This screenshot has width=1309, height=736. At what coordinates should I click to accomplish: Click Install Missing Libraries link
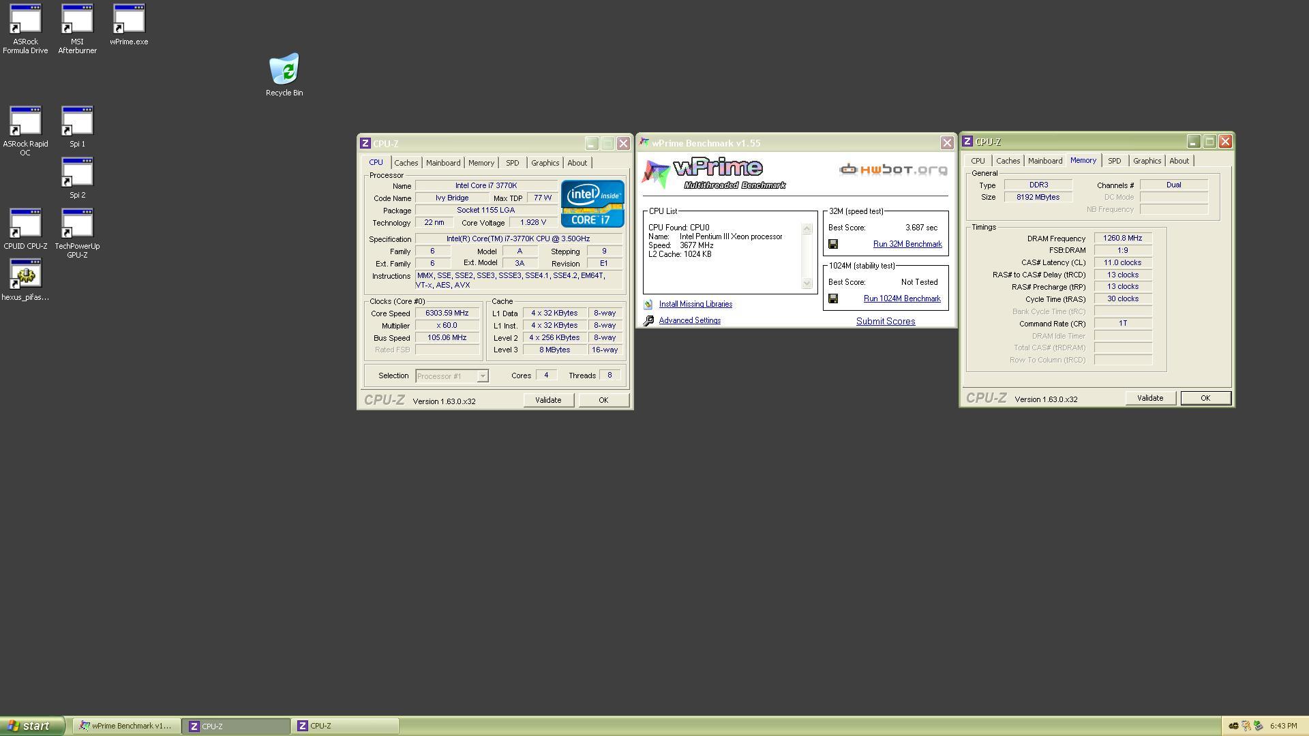click(695, 305)
